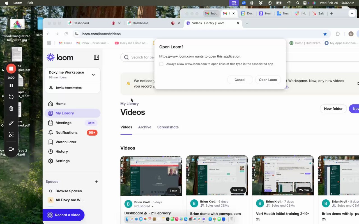Click Record a video button
The width and height of the screenshot is (359, 224).
[63, 215]
